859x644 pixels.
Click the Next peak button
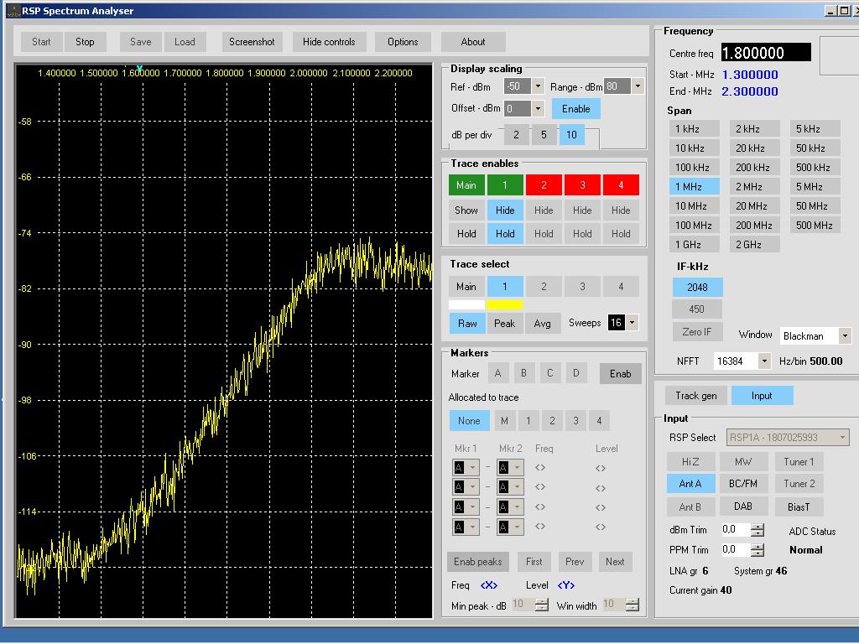(x=615, y=562)
